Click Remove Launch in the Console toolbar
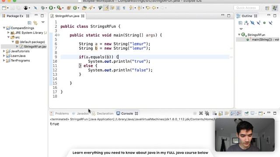Image resolution: width=280 pixels, height=157 pixels. pos(201,113)
